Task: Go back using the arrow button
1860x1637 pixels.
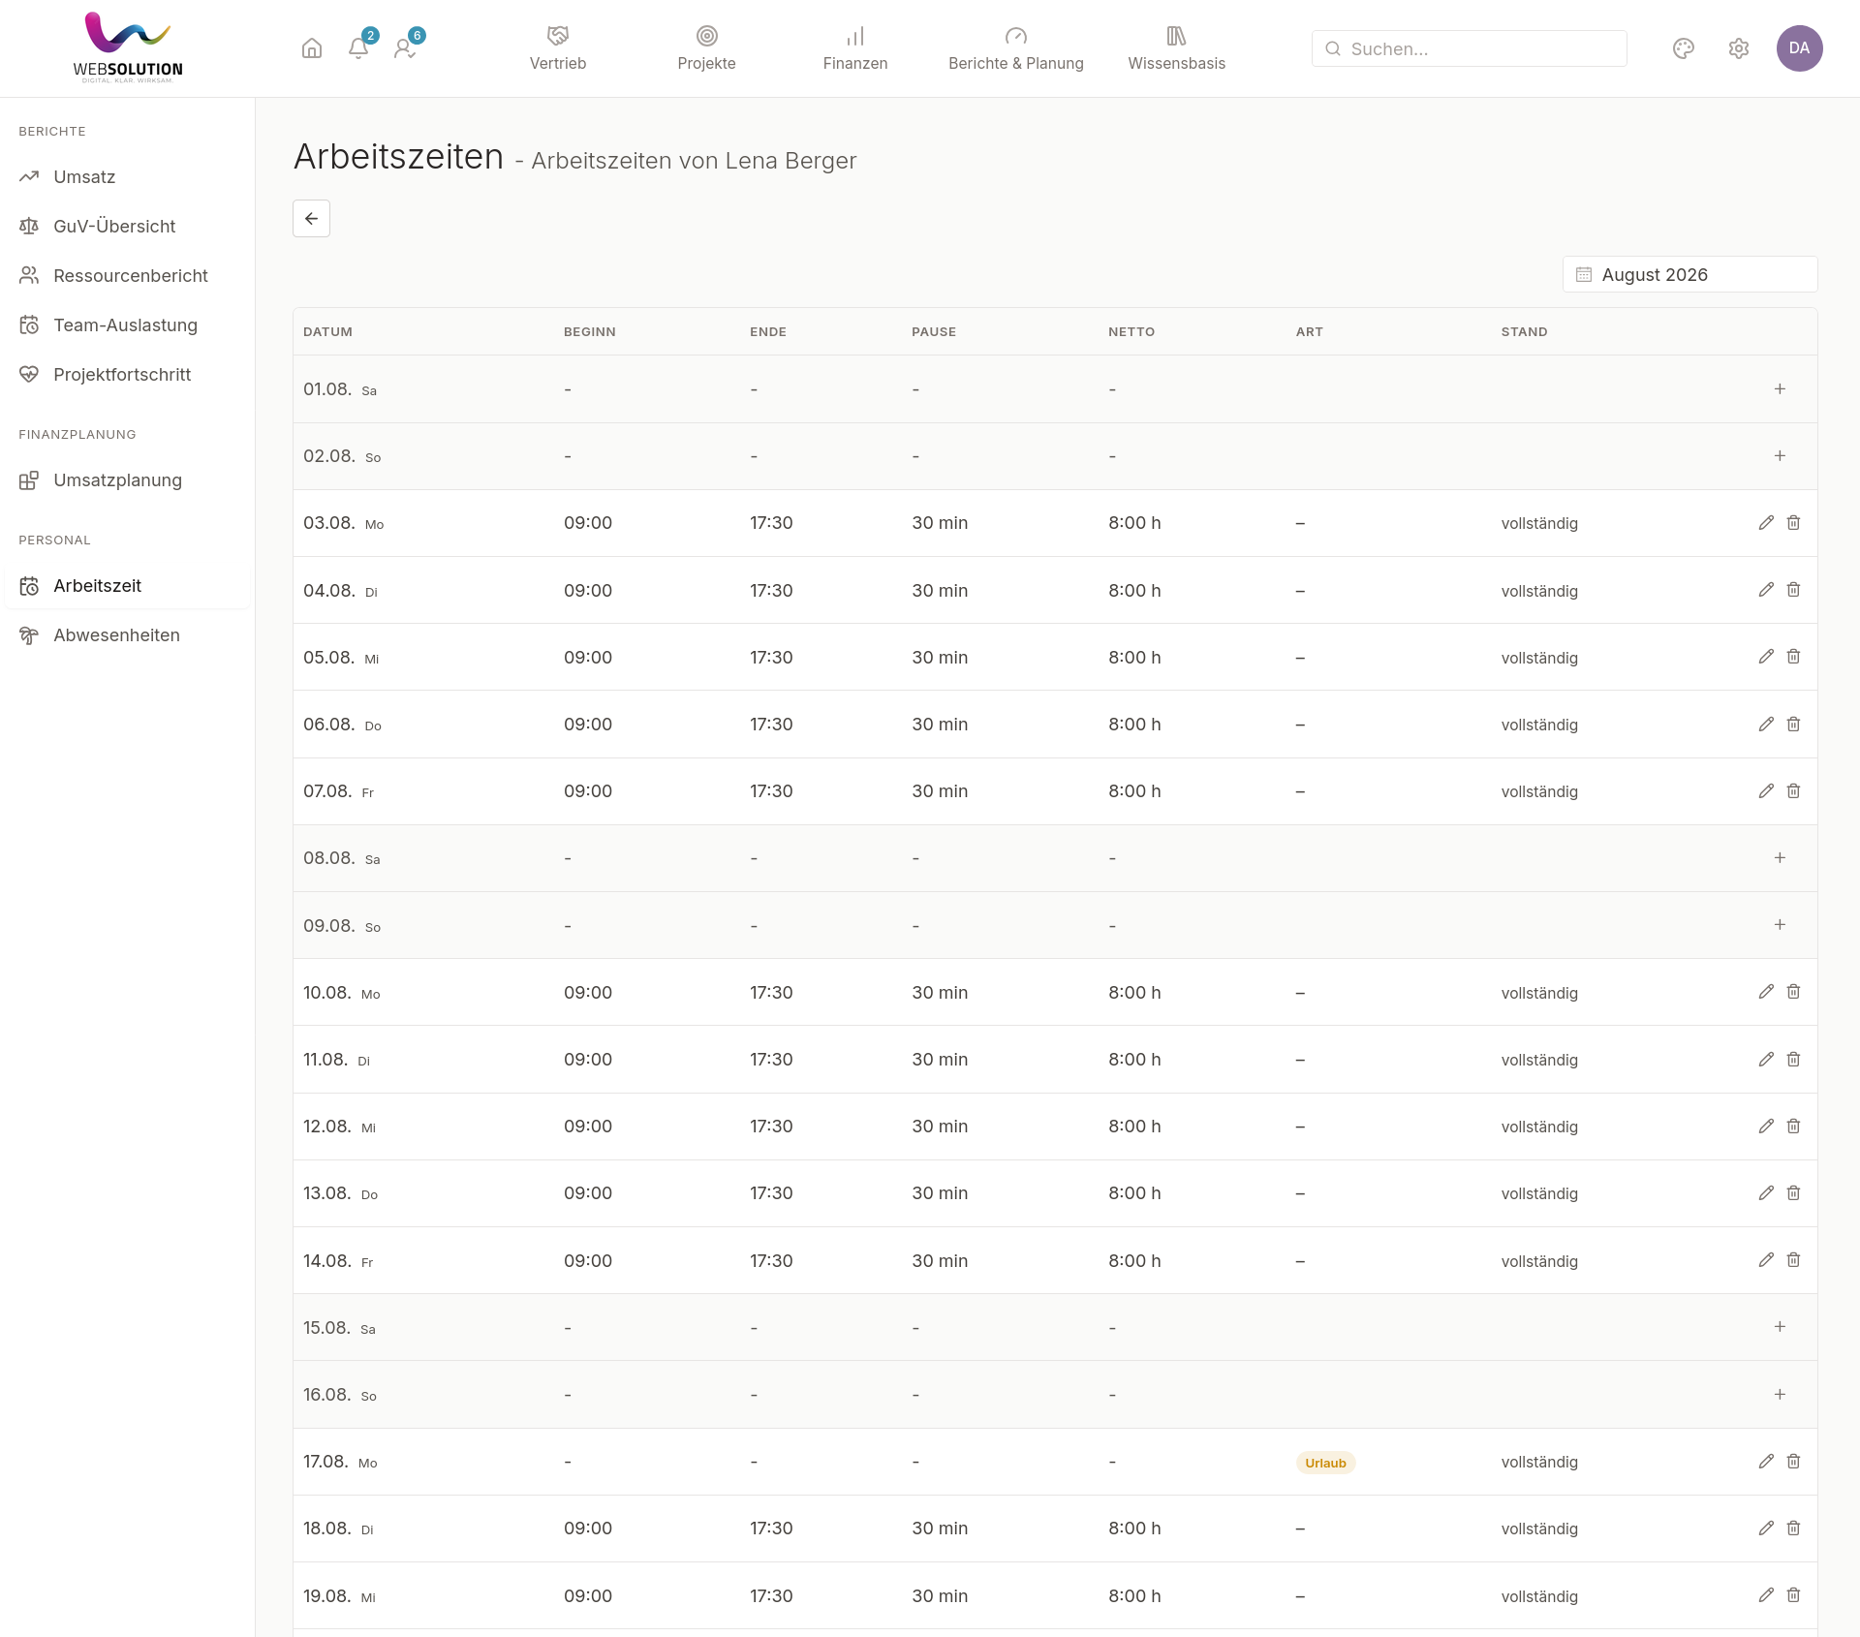Action: (311, 219)
